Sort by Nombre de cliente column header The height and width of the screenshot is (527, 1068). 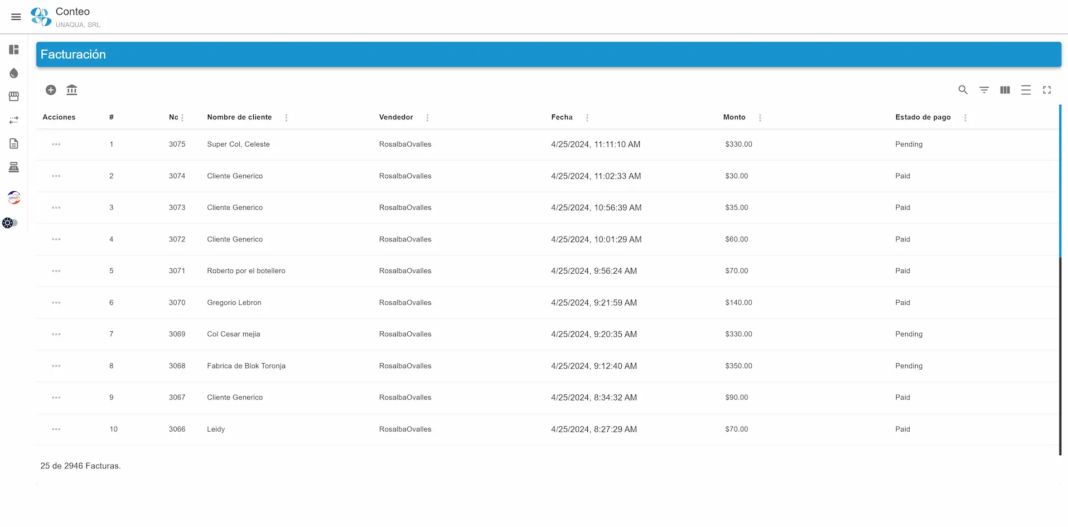(239, 117)
